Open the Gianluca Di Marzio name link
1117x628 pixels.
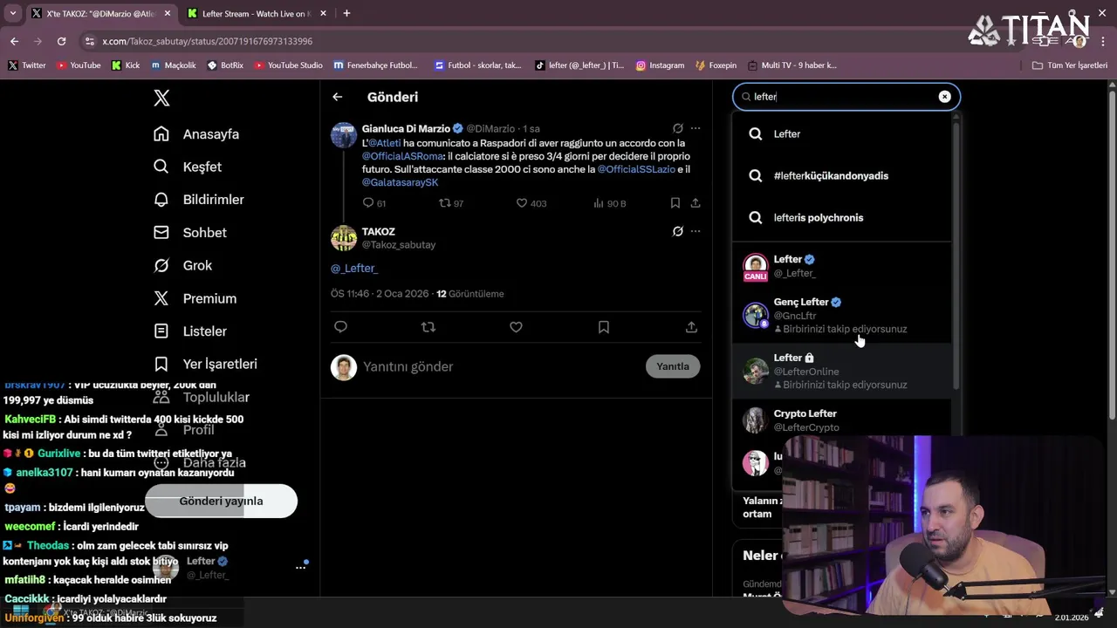point(406,128)
